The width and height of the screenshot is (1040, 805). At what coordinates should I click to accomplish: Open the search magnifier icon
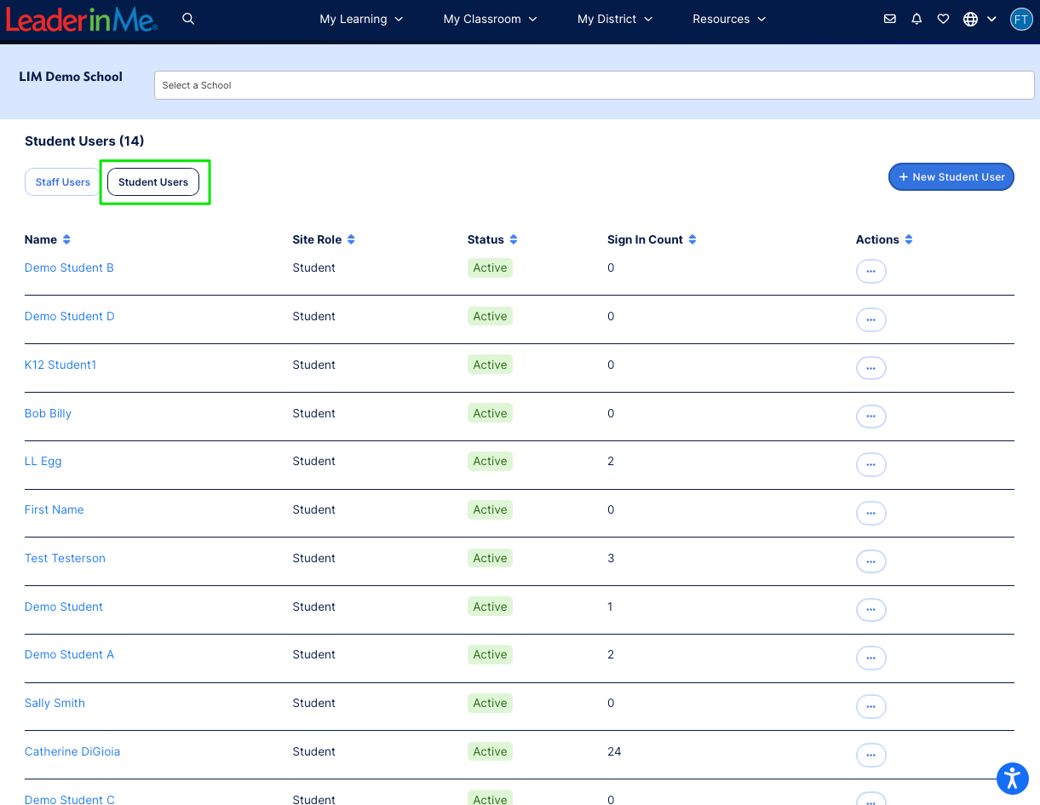tap(188, 18)
